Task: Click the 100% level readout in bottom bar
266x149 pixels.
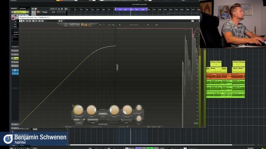Action: coord(149,127)
